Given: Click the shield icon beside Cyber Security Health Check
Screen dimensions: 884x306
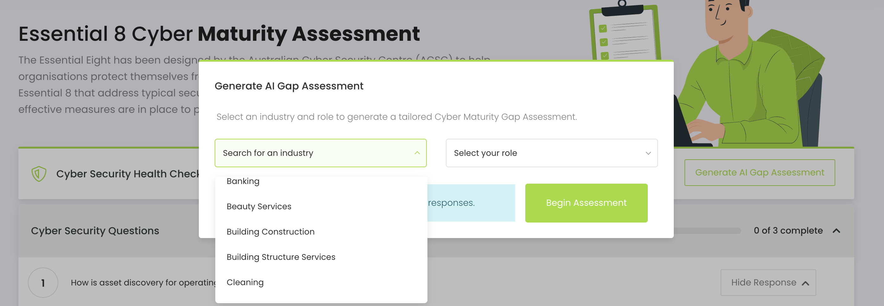Looking at the screenshot, I should point(39,174).
